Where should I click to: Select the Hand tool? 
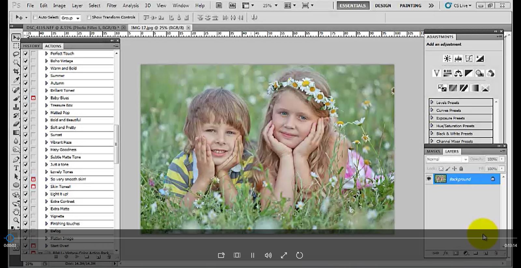[16, 212]
